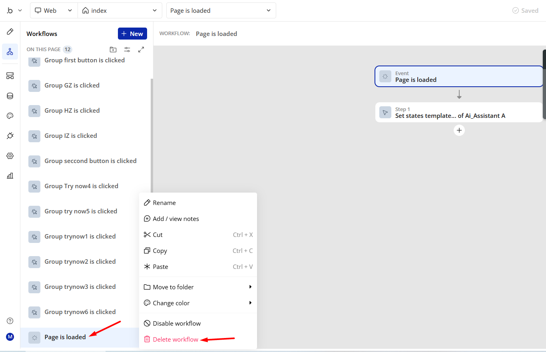Image resolution: width=546 pixels, height=352 pixels.
Task: Open the Styles palette icon in sidebar
Action: (x=10, y=116)
